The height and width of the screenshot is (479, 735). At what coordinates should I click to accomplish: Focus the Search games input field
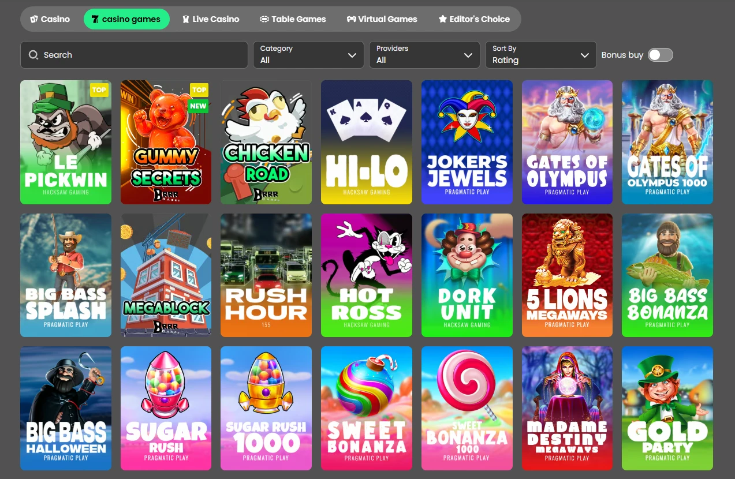pyautogui.click(x=134, y=55)
